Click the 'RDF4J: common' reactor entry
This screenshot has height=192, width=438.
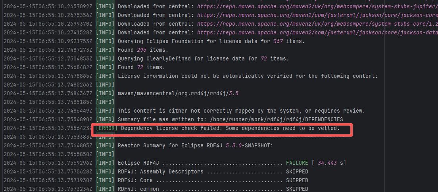[x=139, y=189]
